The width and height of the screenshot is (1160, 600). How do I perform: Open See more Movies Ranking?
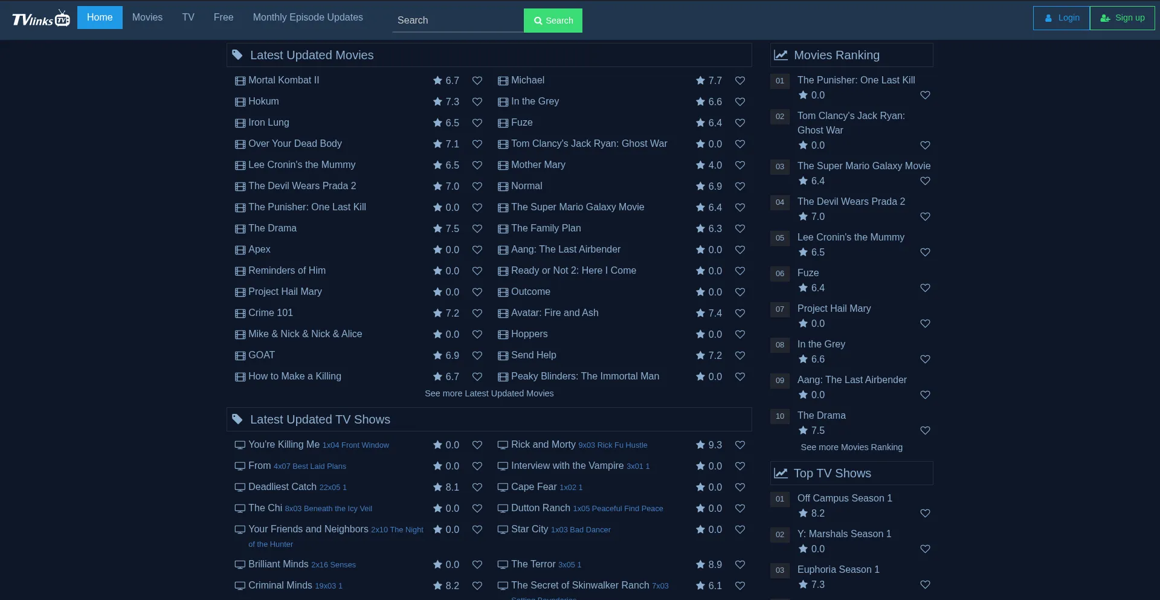(852, 447)
